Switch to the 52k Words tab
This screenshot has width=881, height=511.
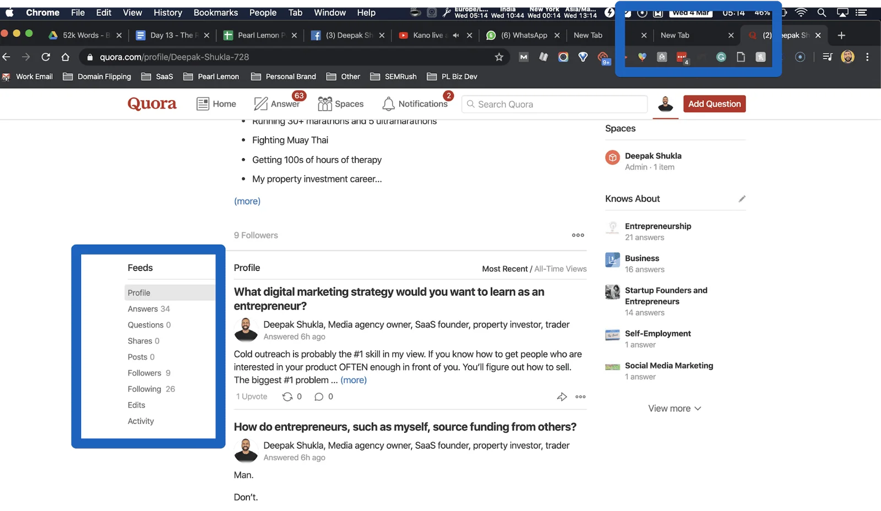pos(85,35)
